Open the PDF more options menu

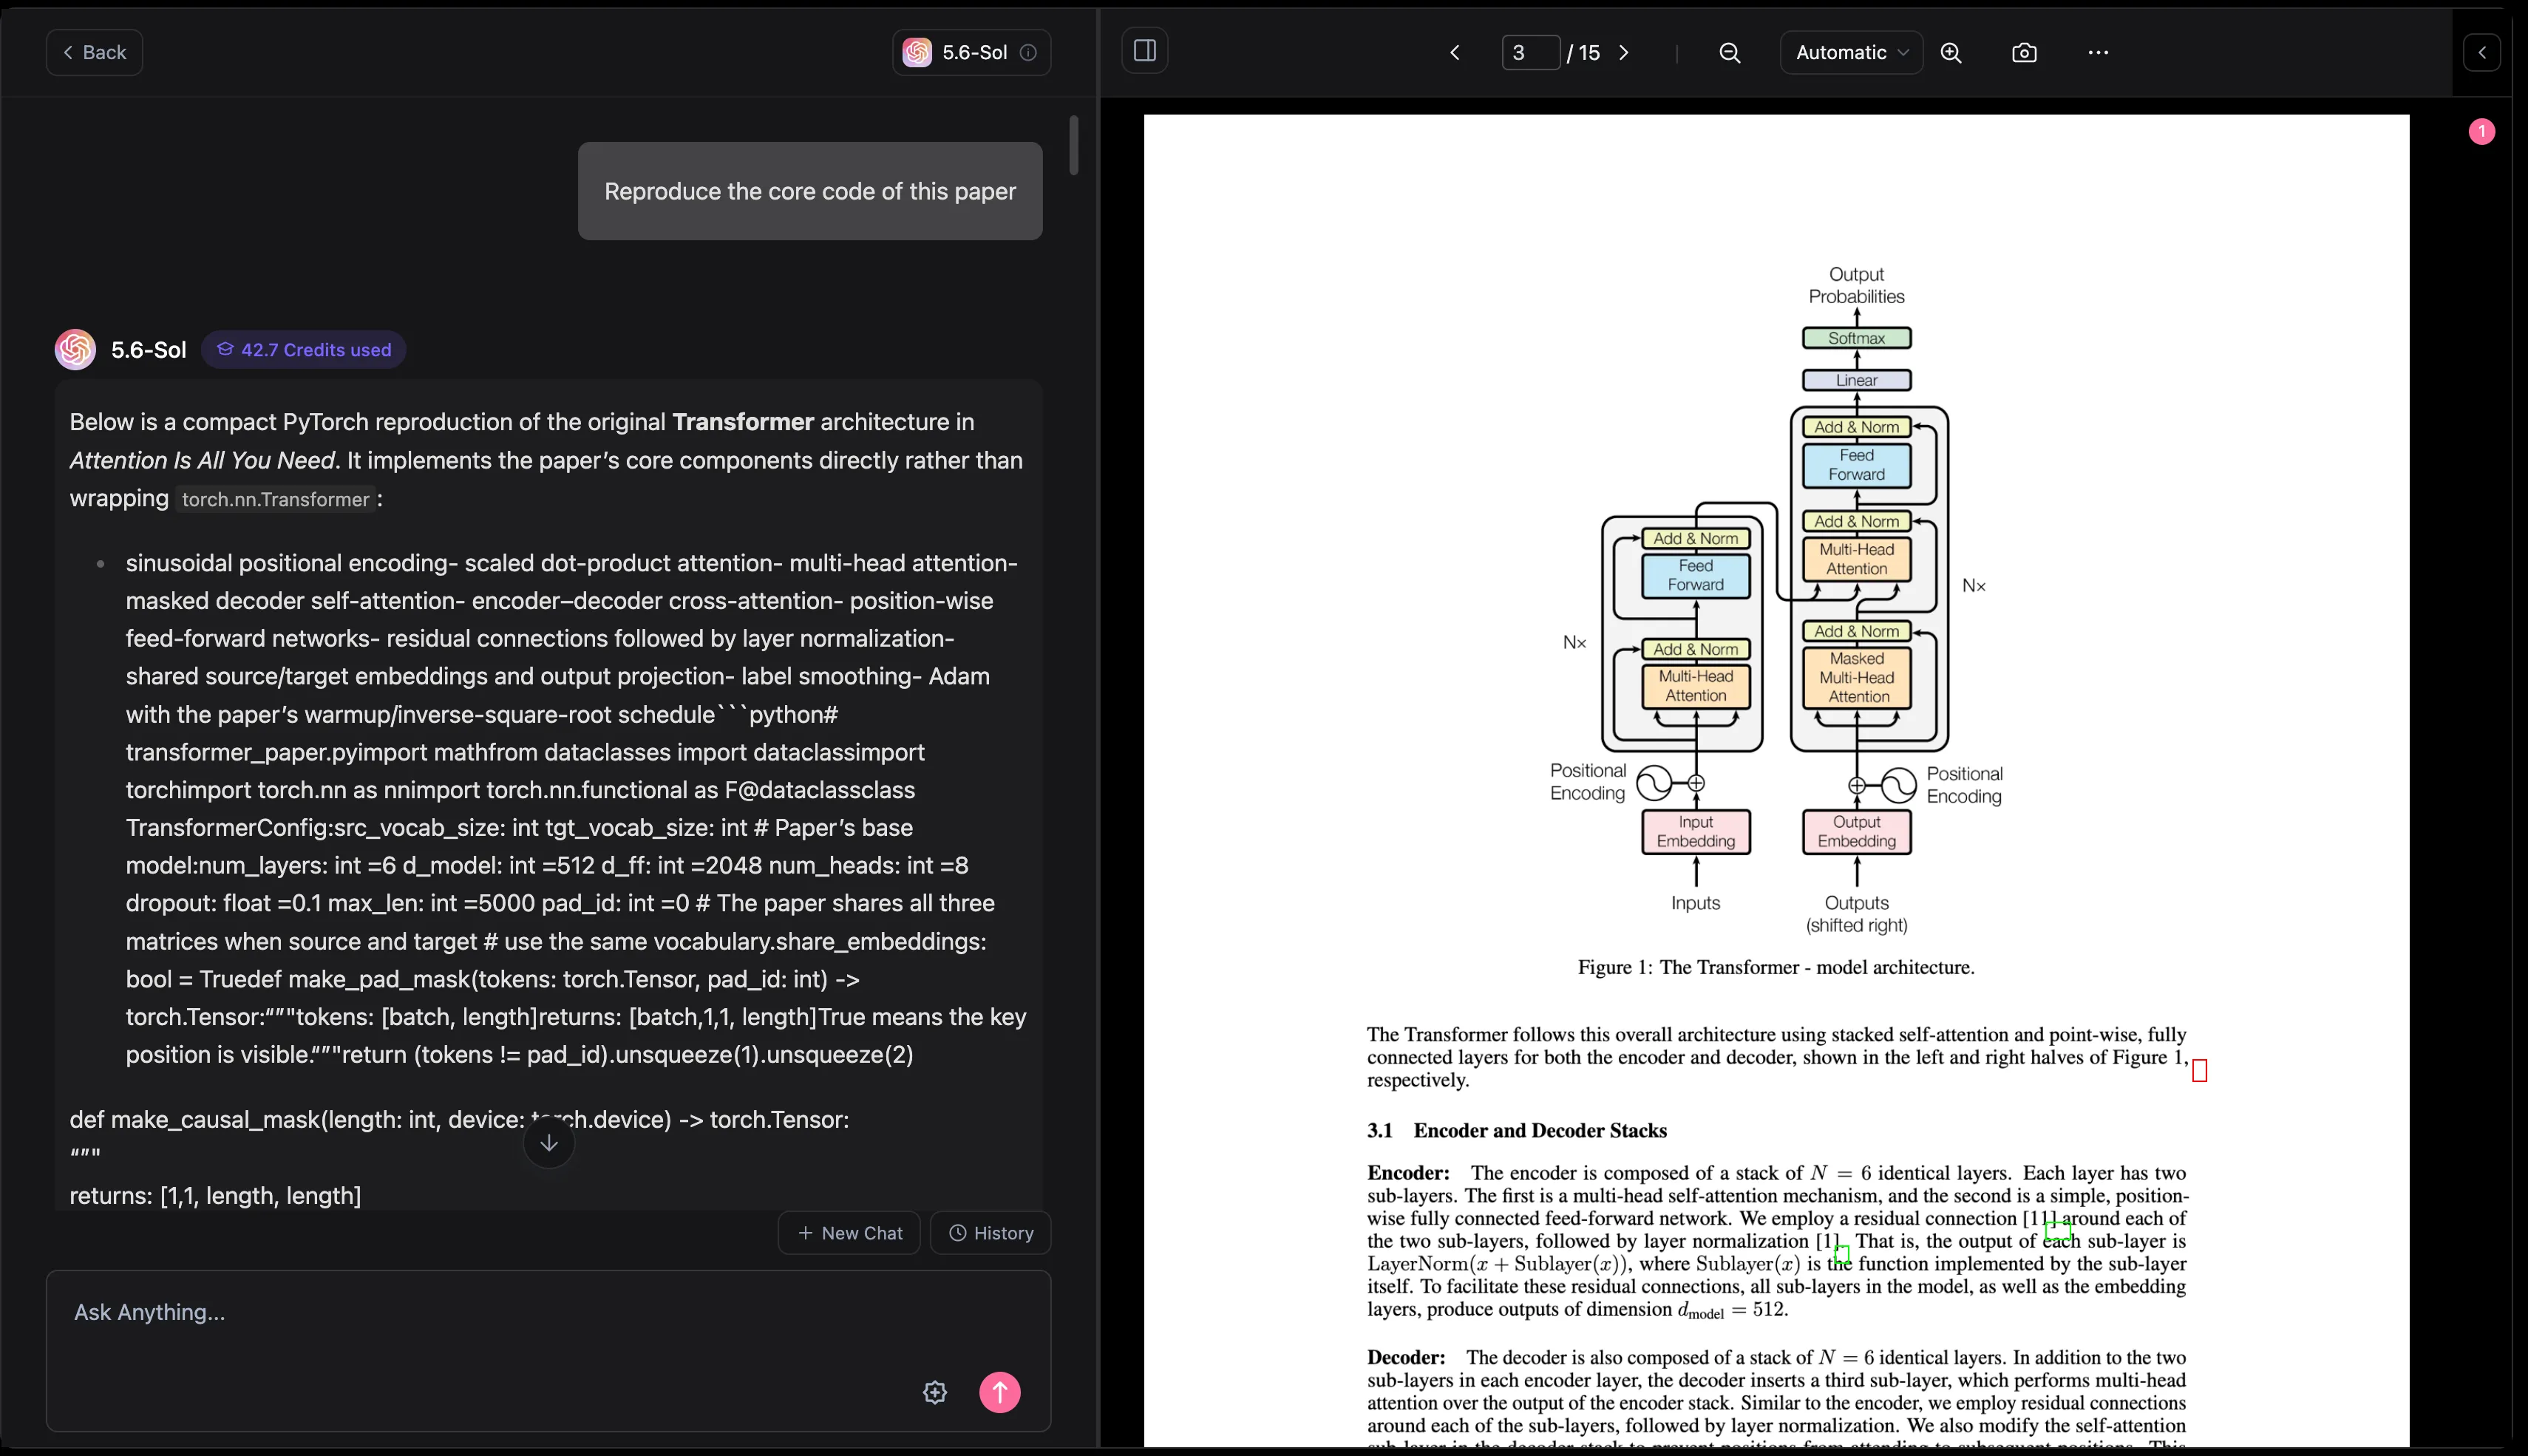2099,52
